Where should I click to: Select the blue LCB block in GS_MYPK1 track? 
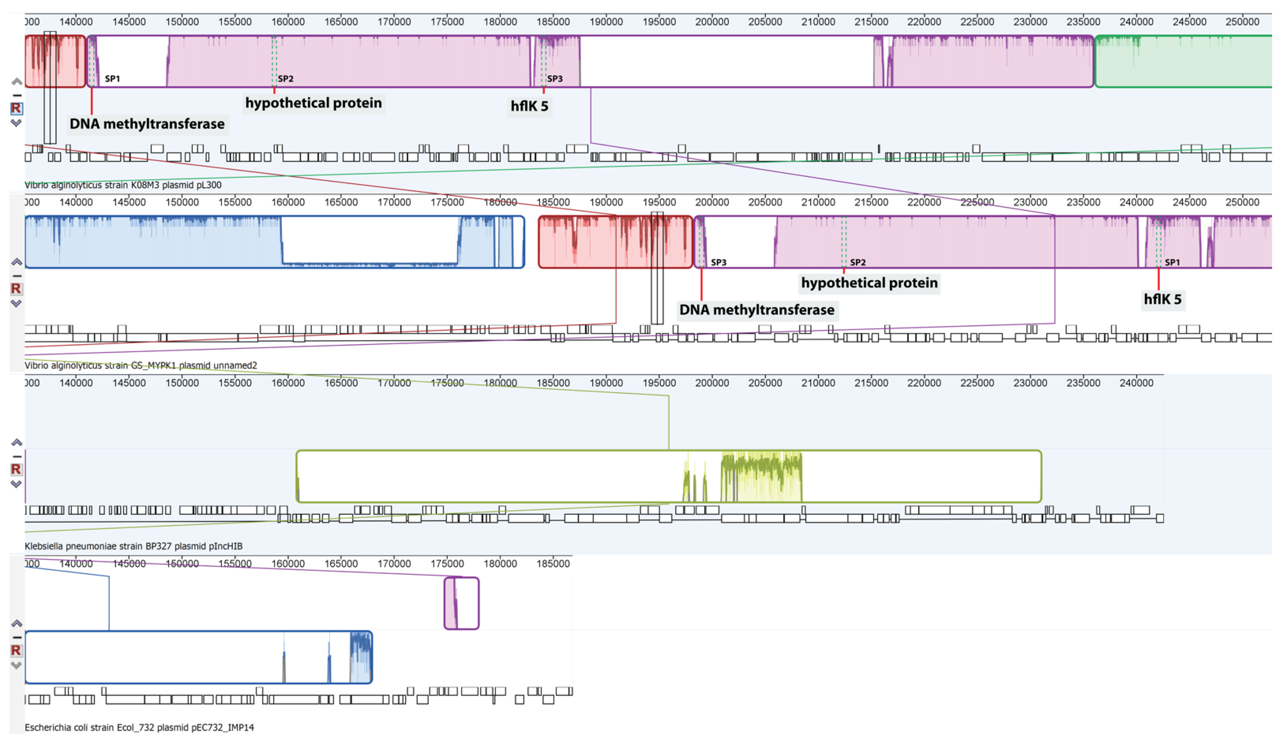pos(275,242)
